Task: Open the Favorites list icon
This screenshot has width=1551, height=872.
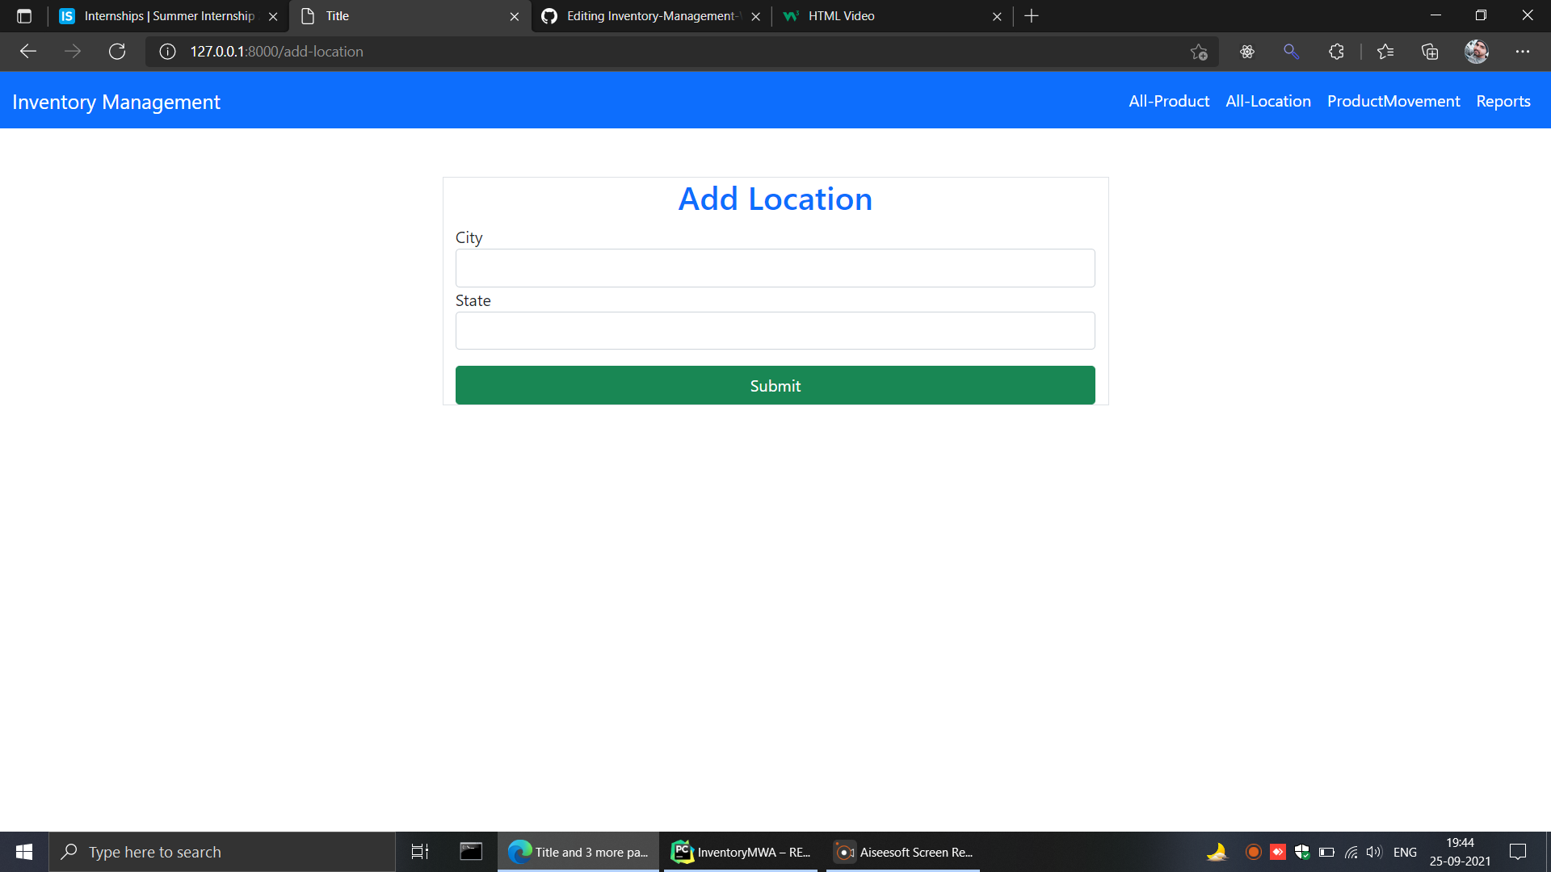Action: (x=1385, y=51)
